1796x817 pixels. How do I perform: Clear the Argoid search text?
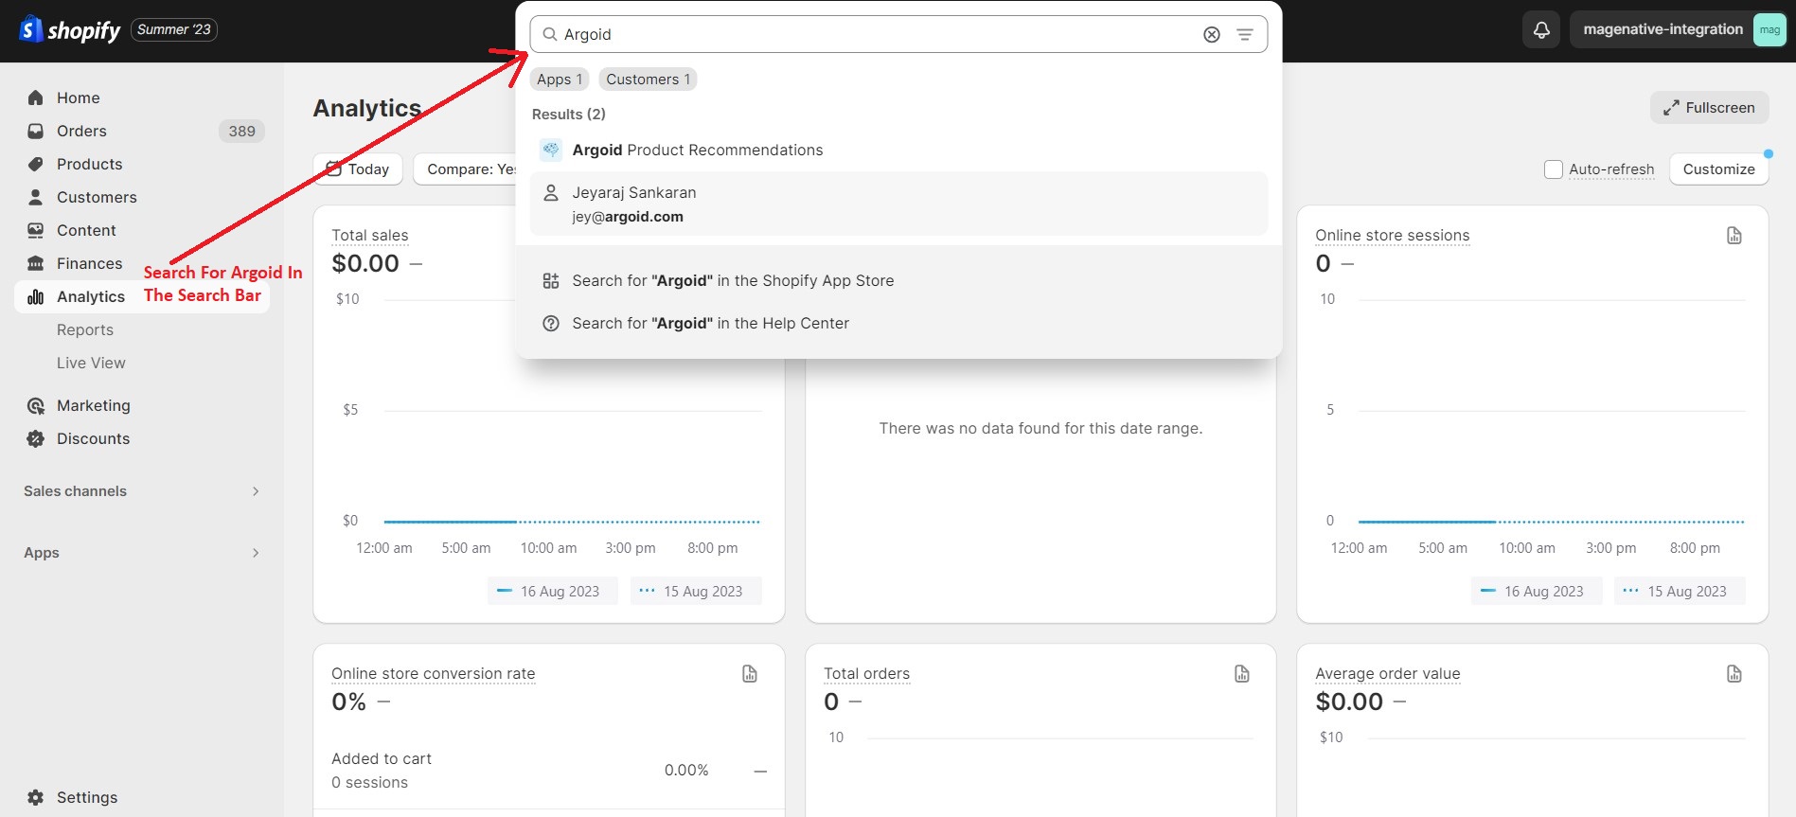1212,34
